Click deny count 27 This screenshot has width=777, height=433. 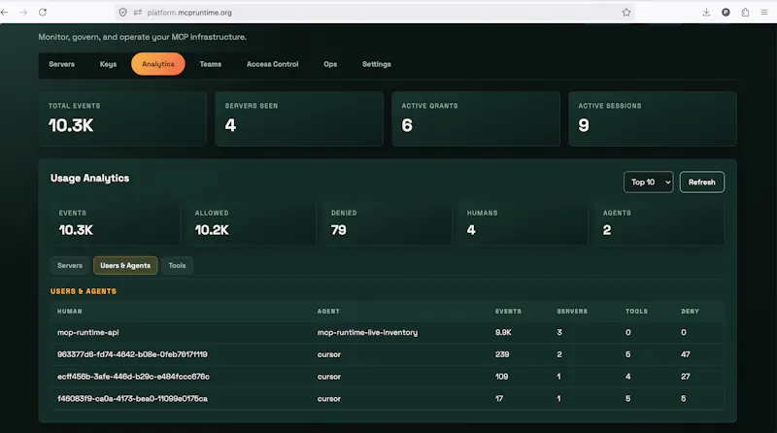coord(686,377)
